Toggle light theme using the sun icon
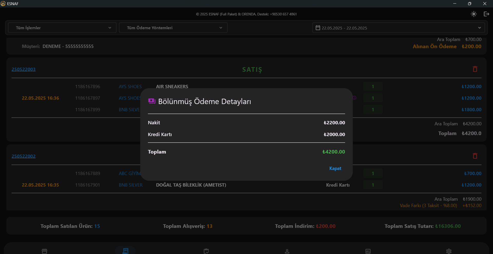This screenshot has width=493, height=254. tap(473, 14)
